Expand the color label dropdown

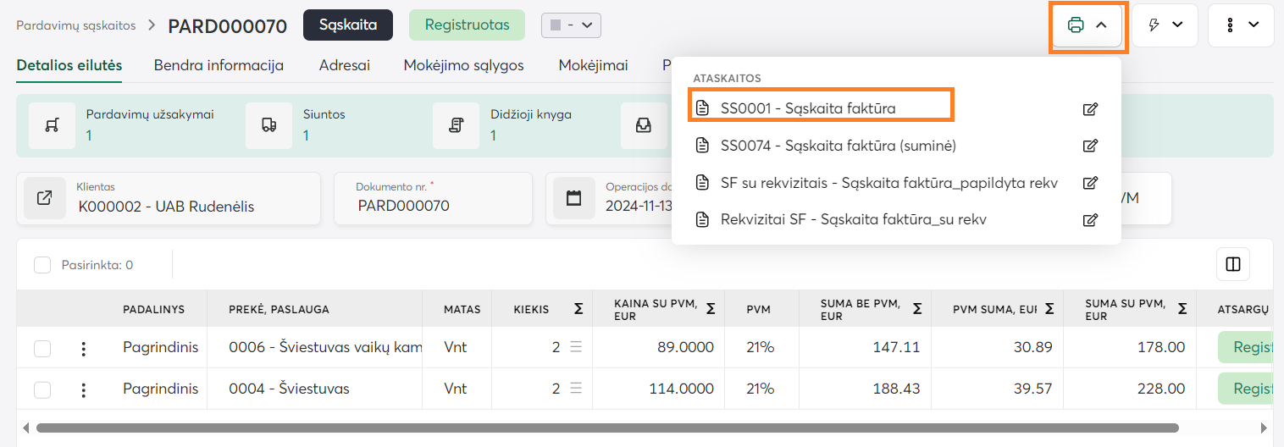point(571,25)
